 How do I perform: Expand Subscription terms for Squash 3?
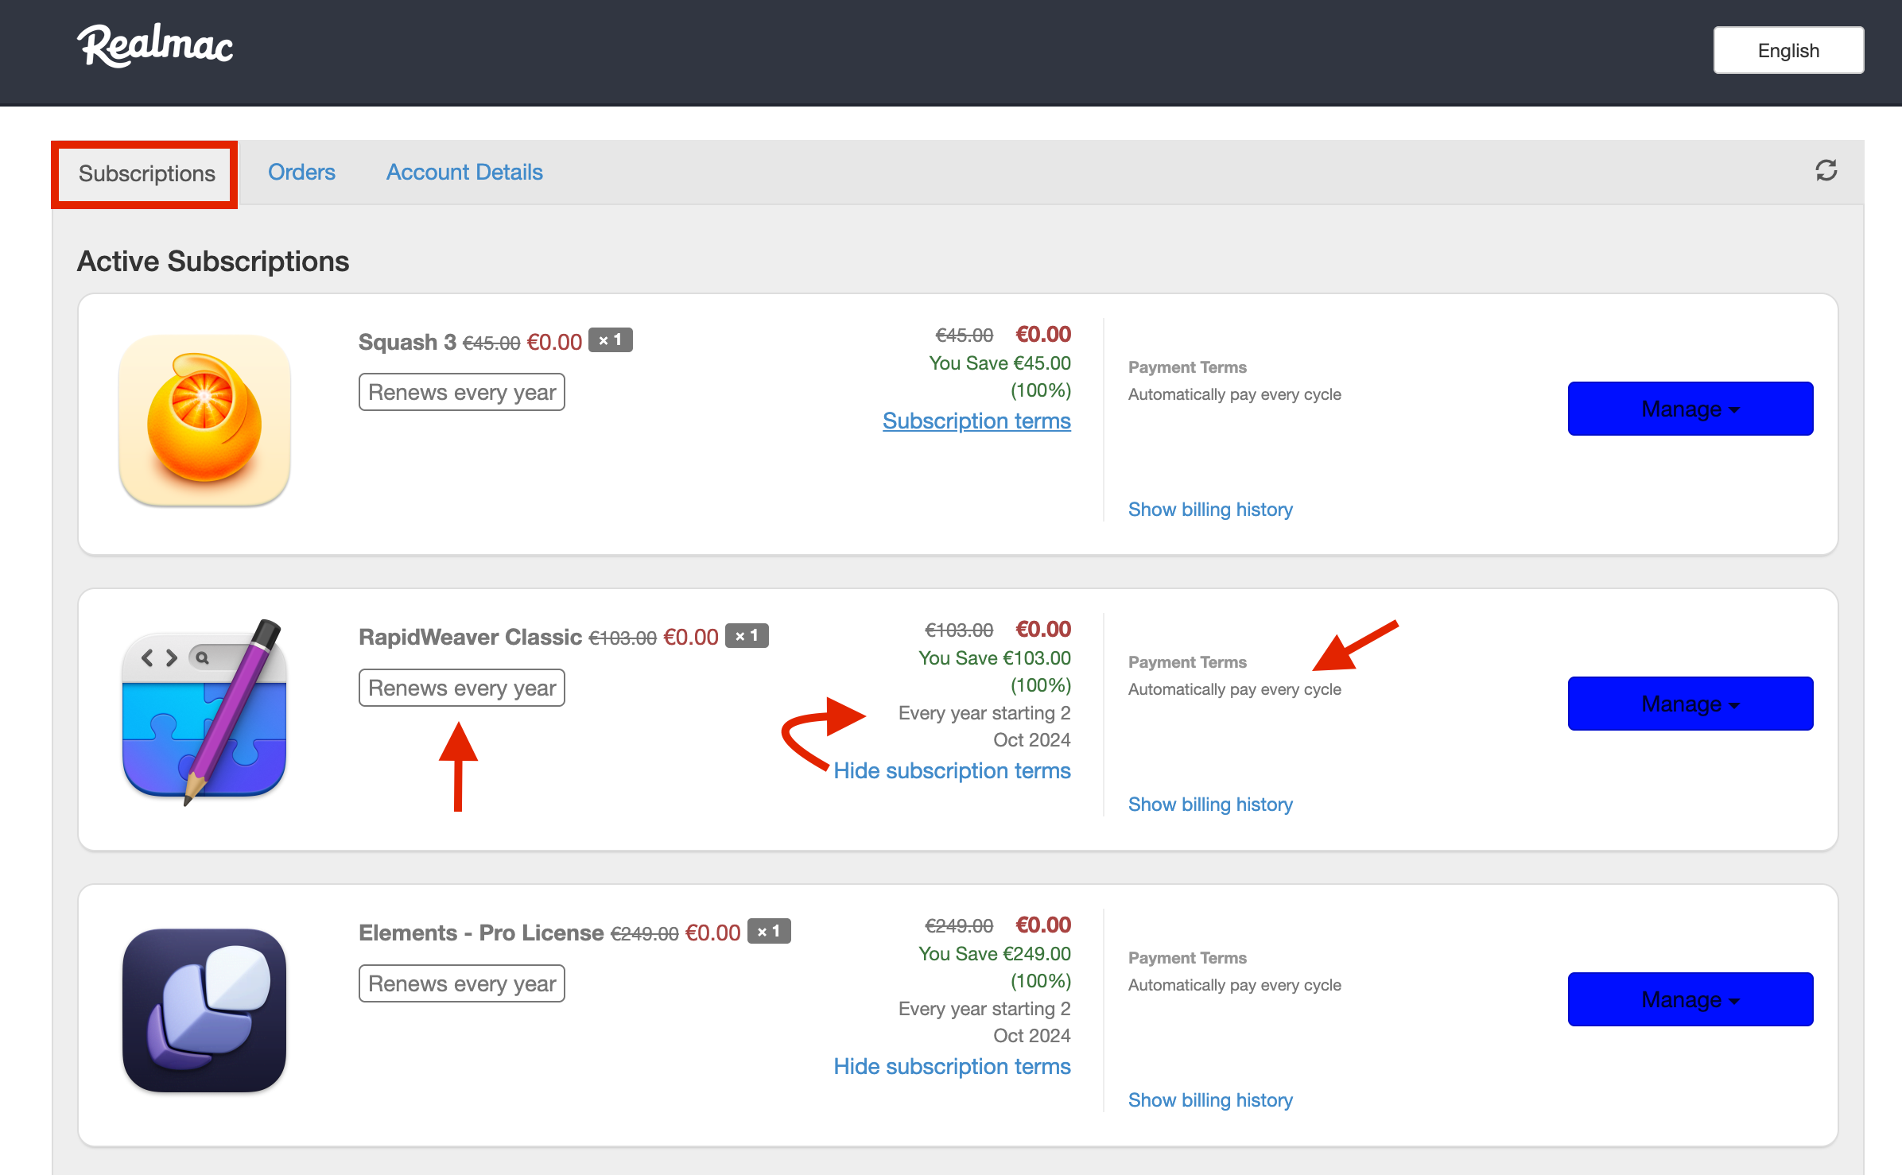(x=976, y=421)
